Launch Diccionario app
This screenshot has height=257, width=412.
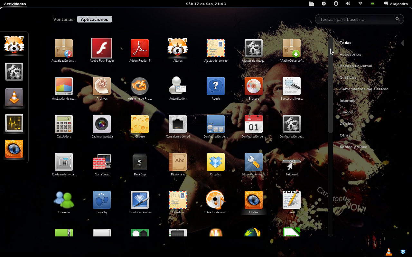pos(178,162)
